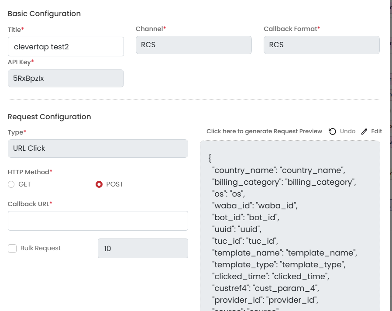Screen dimensions: 392x311
Task: Open the Channel RCS dropdown
Action: click(x=194, y=45)
